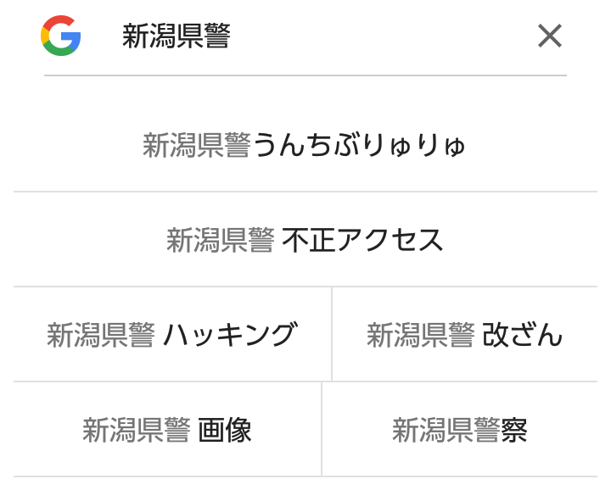Clear the search query with X
The width and height of the screenshot is (611, 479).
point(550,36)
